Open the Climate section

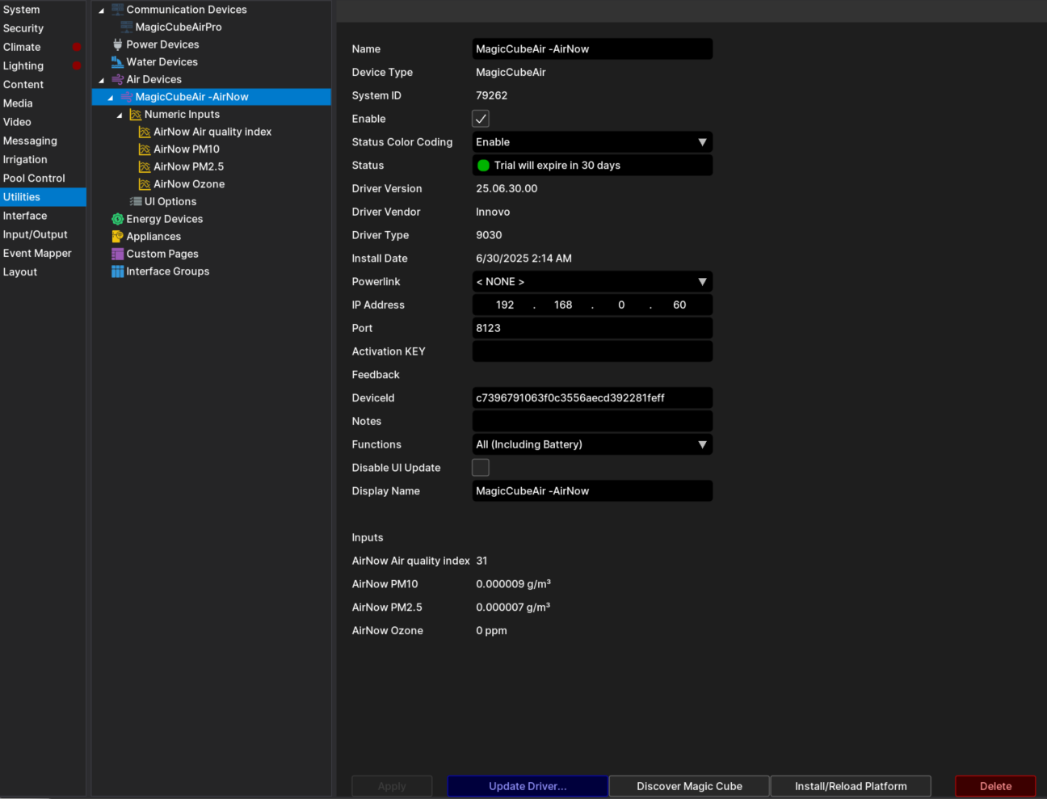pos(43,47)
